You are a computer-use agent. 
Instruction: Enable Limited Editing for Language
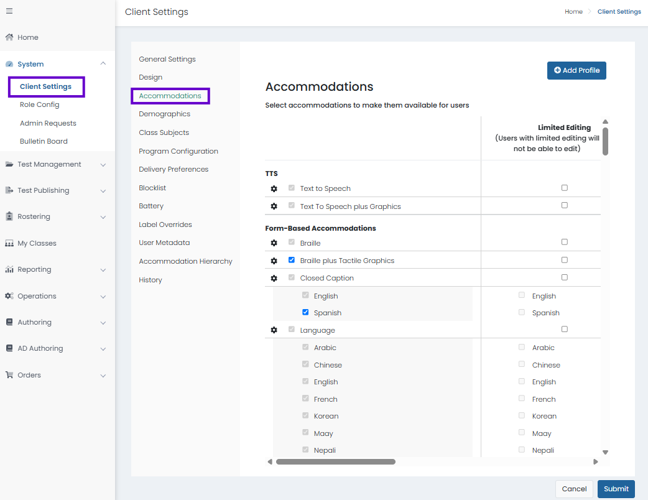565,329
